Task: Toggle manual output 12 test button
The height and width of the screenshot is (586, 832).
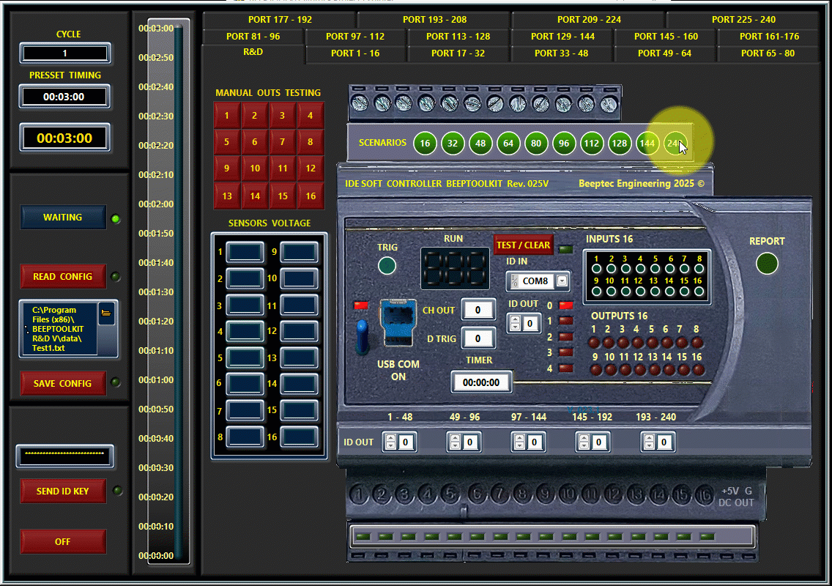Action: coord(311,168)
